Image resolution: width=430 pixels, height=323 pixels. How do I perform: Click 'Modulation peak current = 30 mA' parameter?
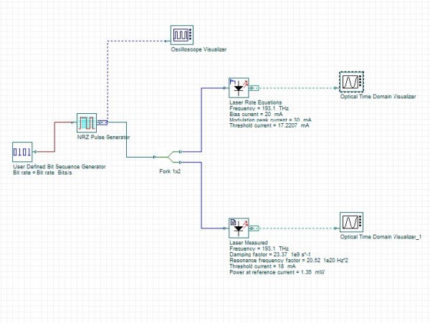tap(270, 120)
